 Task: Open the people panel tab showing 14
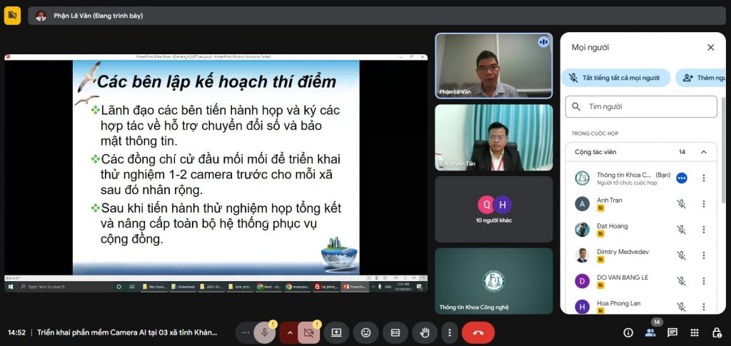(x=650, y=332)
